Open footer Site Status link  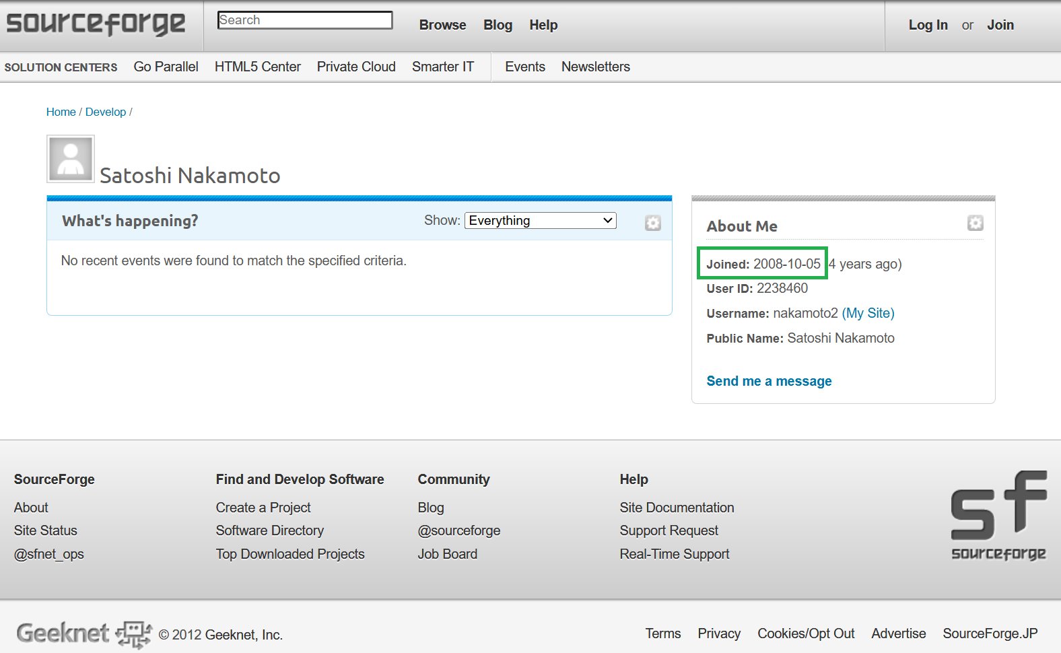[45, 530]
